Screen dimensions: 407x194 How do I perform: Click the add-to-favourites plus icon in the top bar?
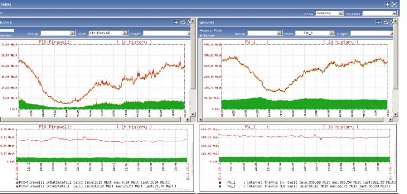(x=387, y=4)
